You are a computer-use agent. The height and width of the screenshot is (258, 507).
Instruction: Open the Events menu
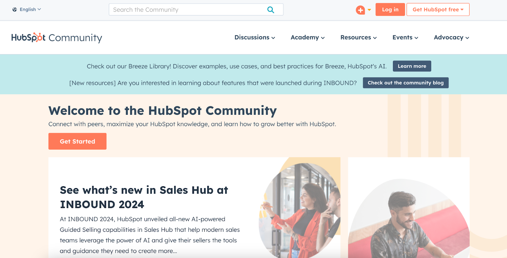pyautogui.click(x=405, y=37)
